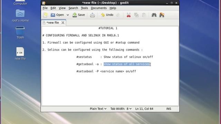Select the Computer desktop icon
Screen dimensions: 221x124
pyautogui.click(x=20, y=2)
